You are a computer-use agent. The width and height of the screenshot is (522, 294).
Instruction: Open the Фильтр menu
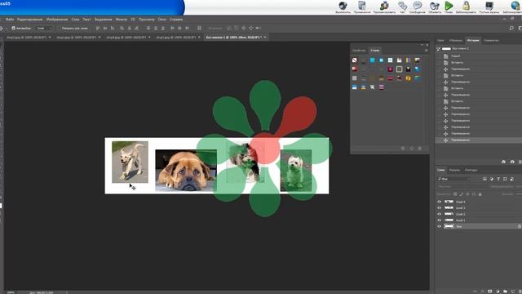(x=122, y=20)
